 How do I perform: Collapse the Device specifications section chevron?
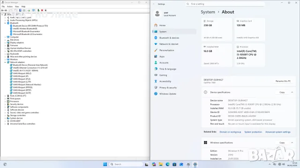pos(292,92)
